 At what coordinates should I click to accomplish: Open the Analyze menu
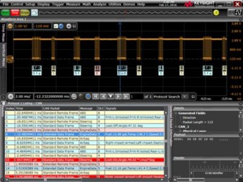(x=100, y=4)
